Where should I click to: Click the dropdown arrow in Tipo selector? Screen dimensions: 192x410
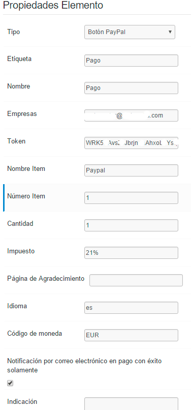click(170, 32)
